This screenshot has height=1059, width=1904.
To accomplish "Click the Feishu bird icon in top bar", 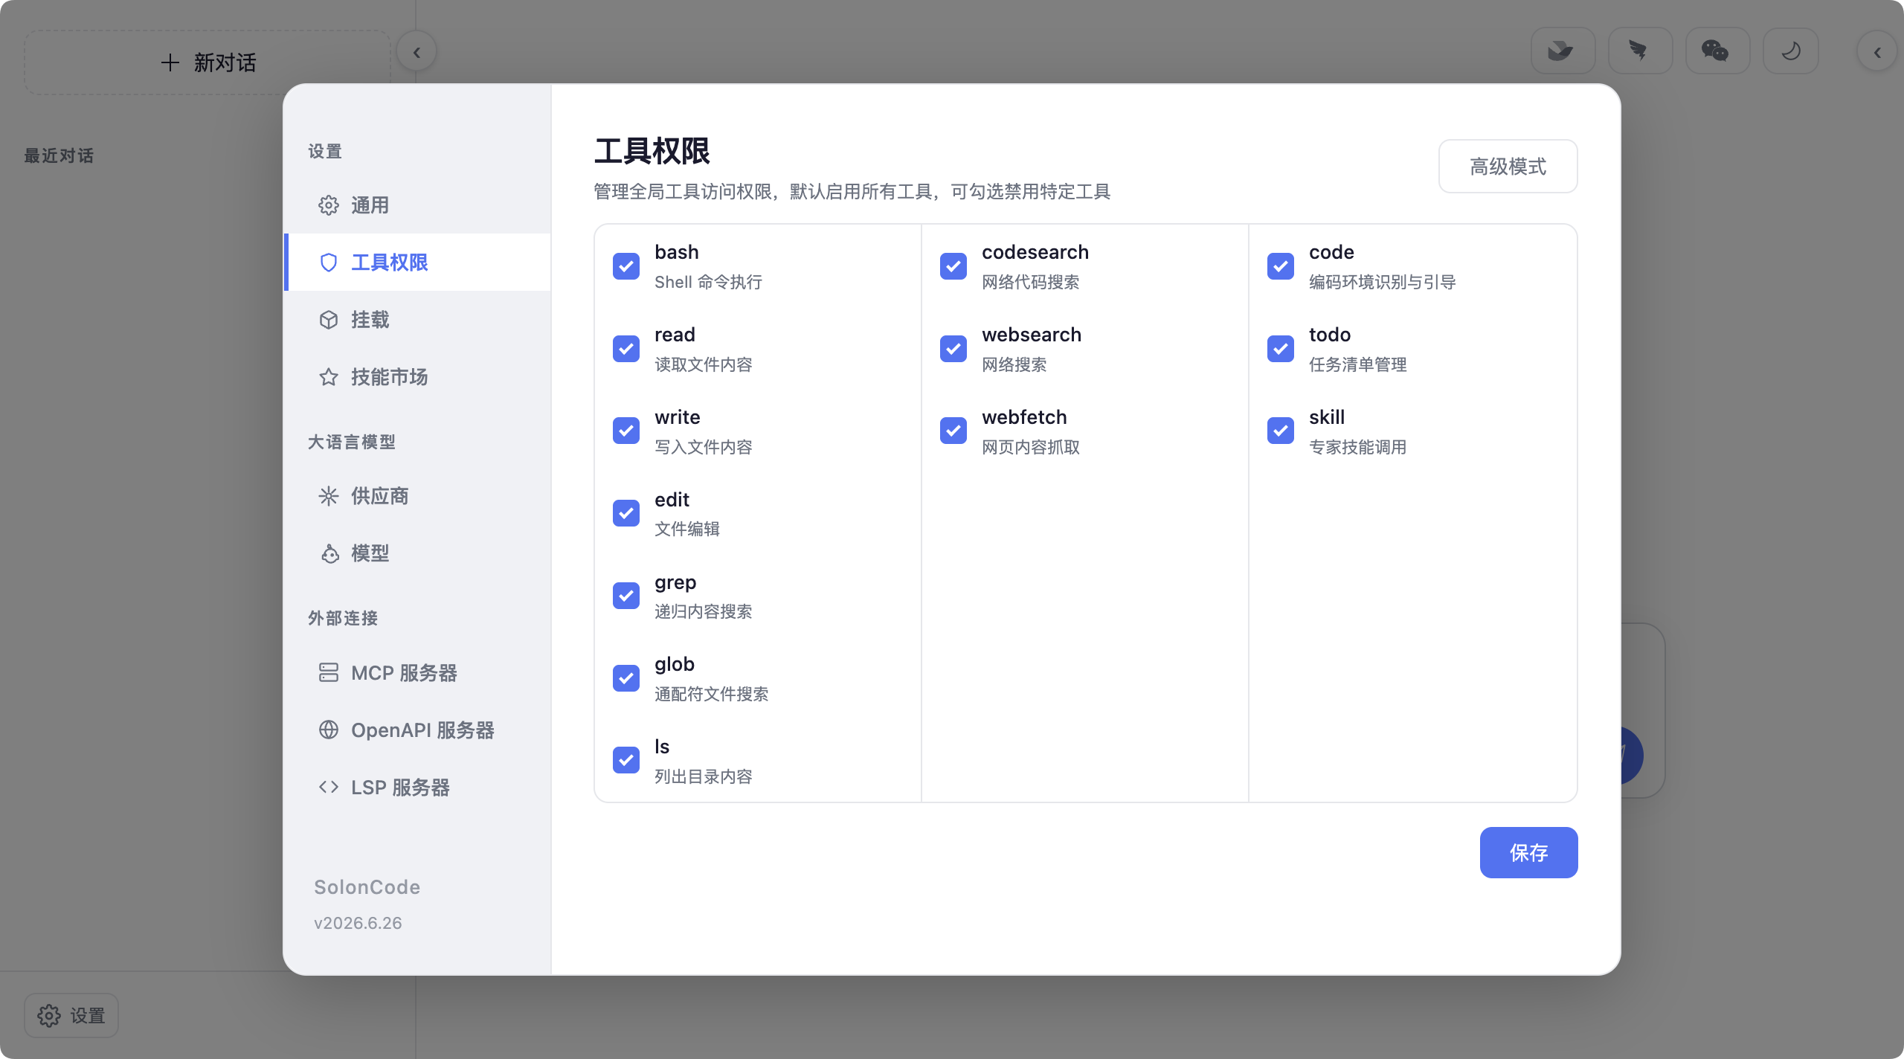I will tap(1562, 51).
